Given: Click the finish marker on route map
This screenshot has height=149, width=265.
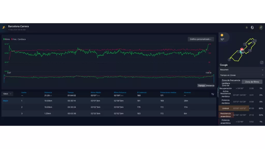Looking at the screenshot, I should click(242, 49).
